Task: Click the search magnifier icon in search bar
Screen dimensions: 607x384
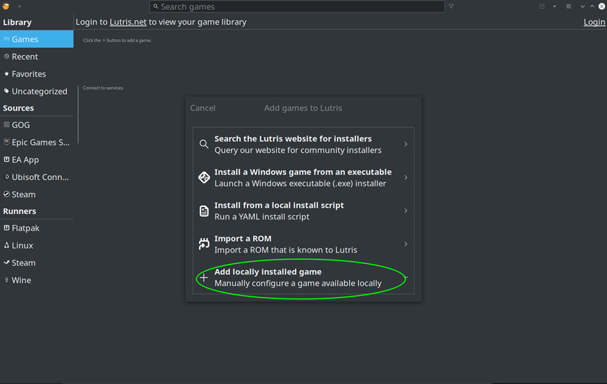Action: tap(156, 6)
